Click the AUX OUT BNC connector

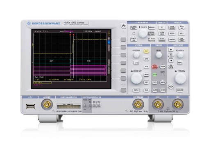point(47,104)
